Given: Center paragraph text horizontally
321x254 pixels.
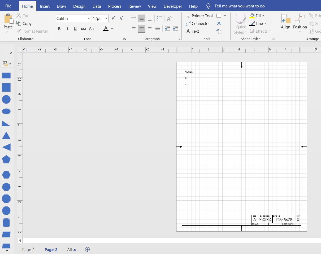Looking at the screenshot, I should click(142, 28).
